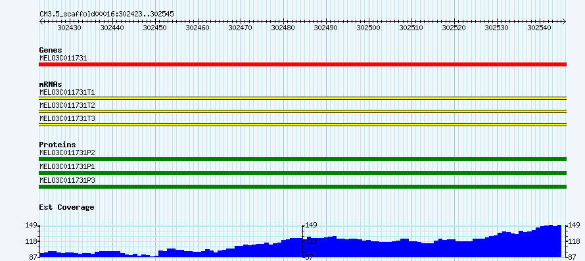
Task: Select the MELO3C011731T1 mRNA track bar
Action: [302, 98]
